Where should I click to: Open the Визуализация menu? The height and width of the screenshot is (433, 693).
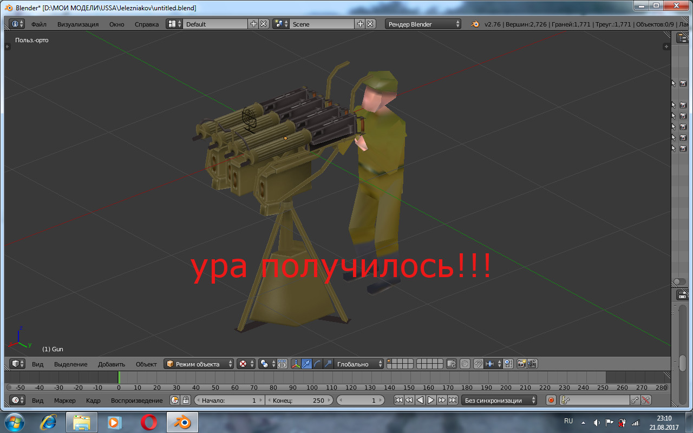78,24
